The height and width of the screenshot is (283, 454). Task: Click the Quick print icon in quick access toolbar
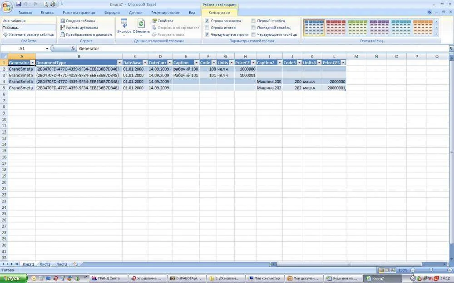pos(53,4)
